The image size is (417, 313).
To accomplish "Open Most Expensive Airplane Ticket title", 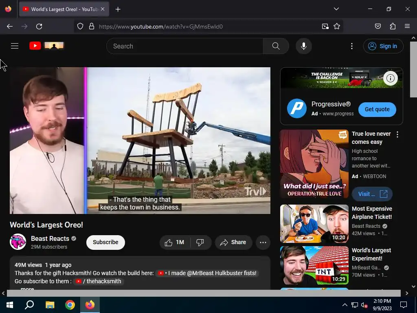I will [x=372, y=213].
